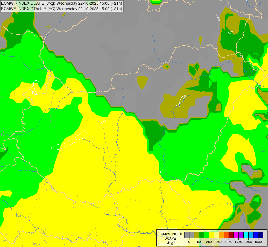Image resolution: width=268 pixels, height=247 pixels.
Task: Click the legend value 4000
Action: [258, 242]
